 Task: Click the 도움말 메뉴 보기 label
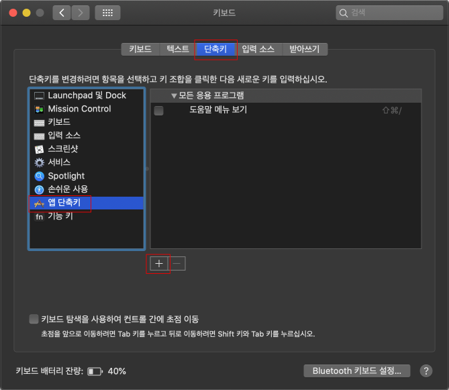pos(218,109)
